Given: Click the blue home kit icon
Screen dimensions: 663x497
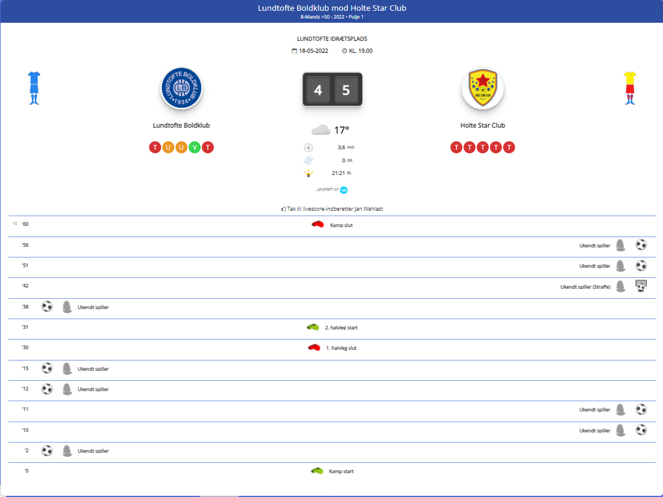Looking at the screenshot, I should [34, 88].
